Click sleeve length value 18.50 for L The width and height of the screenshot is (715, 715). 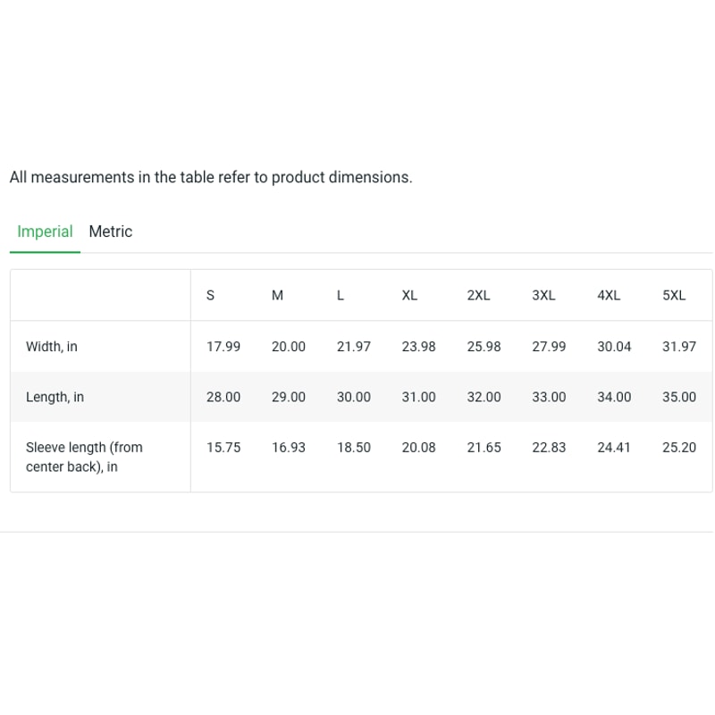tap(354, 448)
